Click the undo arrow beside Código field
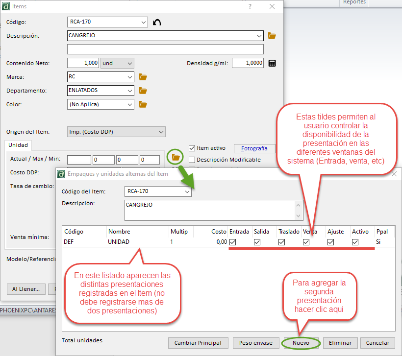This screenshot has width=402, height=356. pos(157,22)
